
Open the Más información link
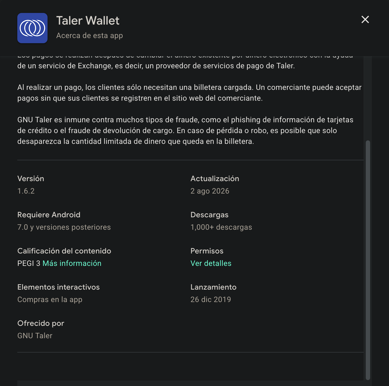[x=72, y=263]
